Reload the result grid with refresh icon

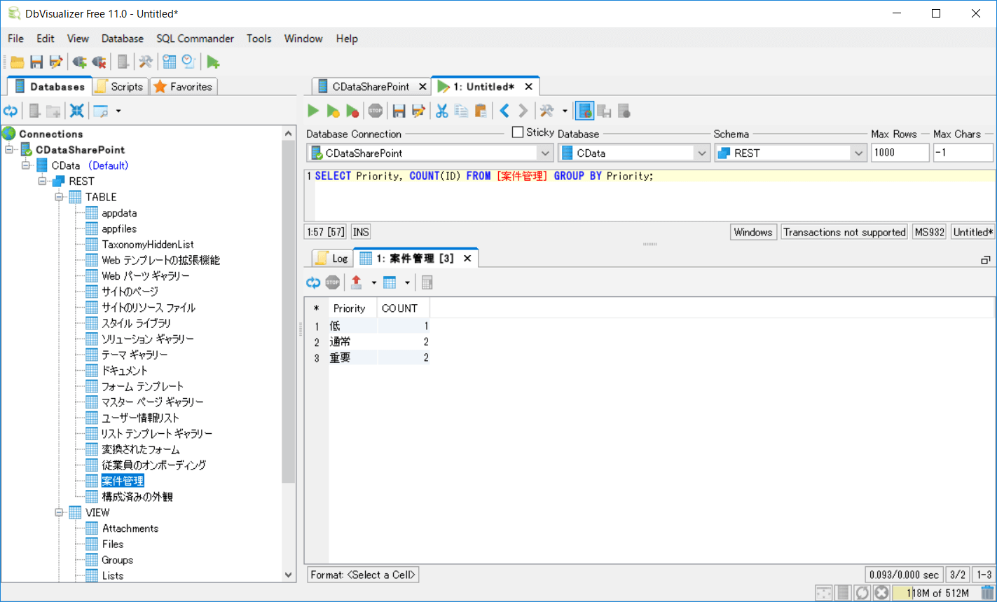tap(313, 282)
